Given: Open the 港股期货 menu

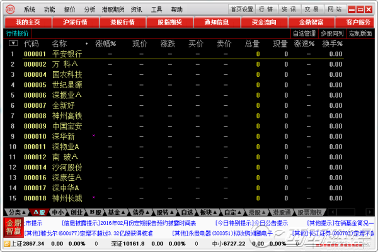Looking at the screenshot, I should [x=113, y=9].
